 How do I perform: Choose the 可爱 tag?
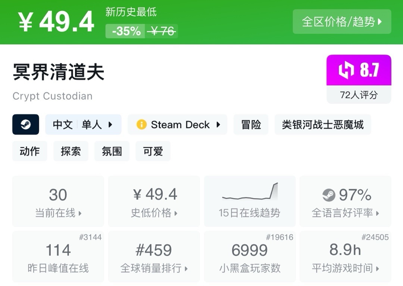pyautogui.click(x=153, y=151)
